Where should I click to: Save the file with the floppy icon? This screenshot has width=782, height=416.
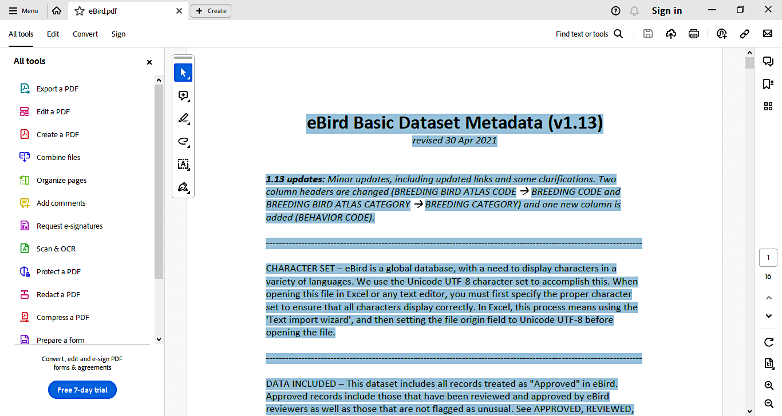648,34
